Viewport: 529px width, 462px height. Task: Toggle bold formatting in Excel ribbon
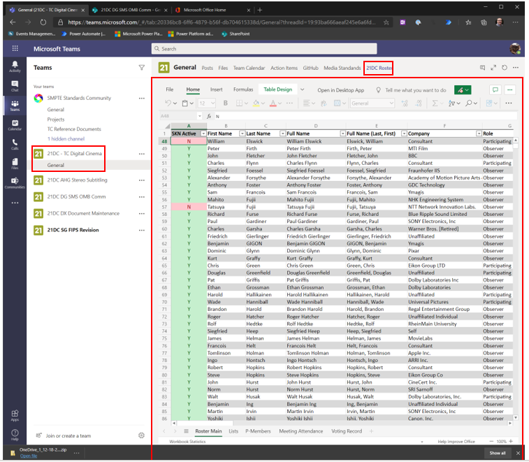pos(227,103)
